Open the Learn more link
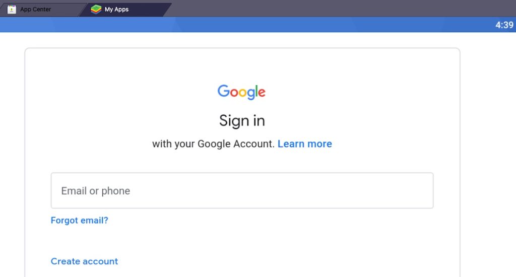516x277 pixels. (x=305, y=144)
